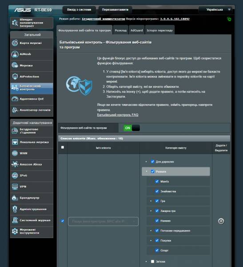
Task: Open the IPv6 settings item
Action: pos(32,176)
